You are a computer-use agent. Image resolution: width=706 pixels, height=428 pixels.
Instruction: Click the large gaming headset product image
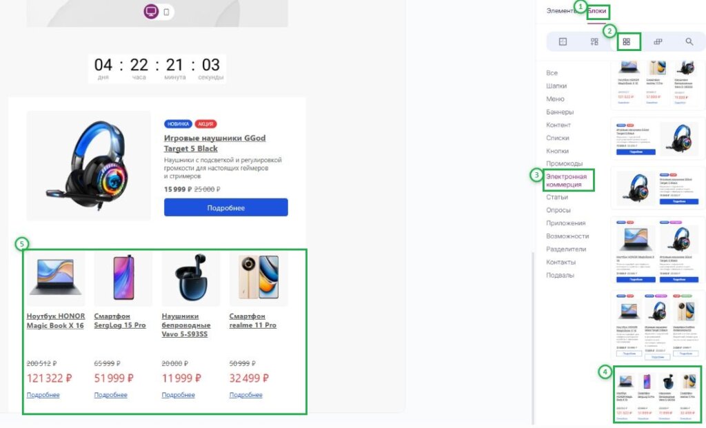(x=88, y=165)
